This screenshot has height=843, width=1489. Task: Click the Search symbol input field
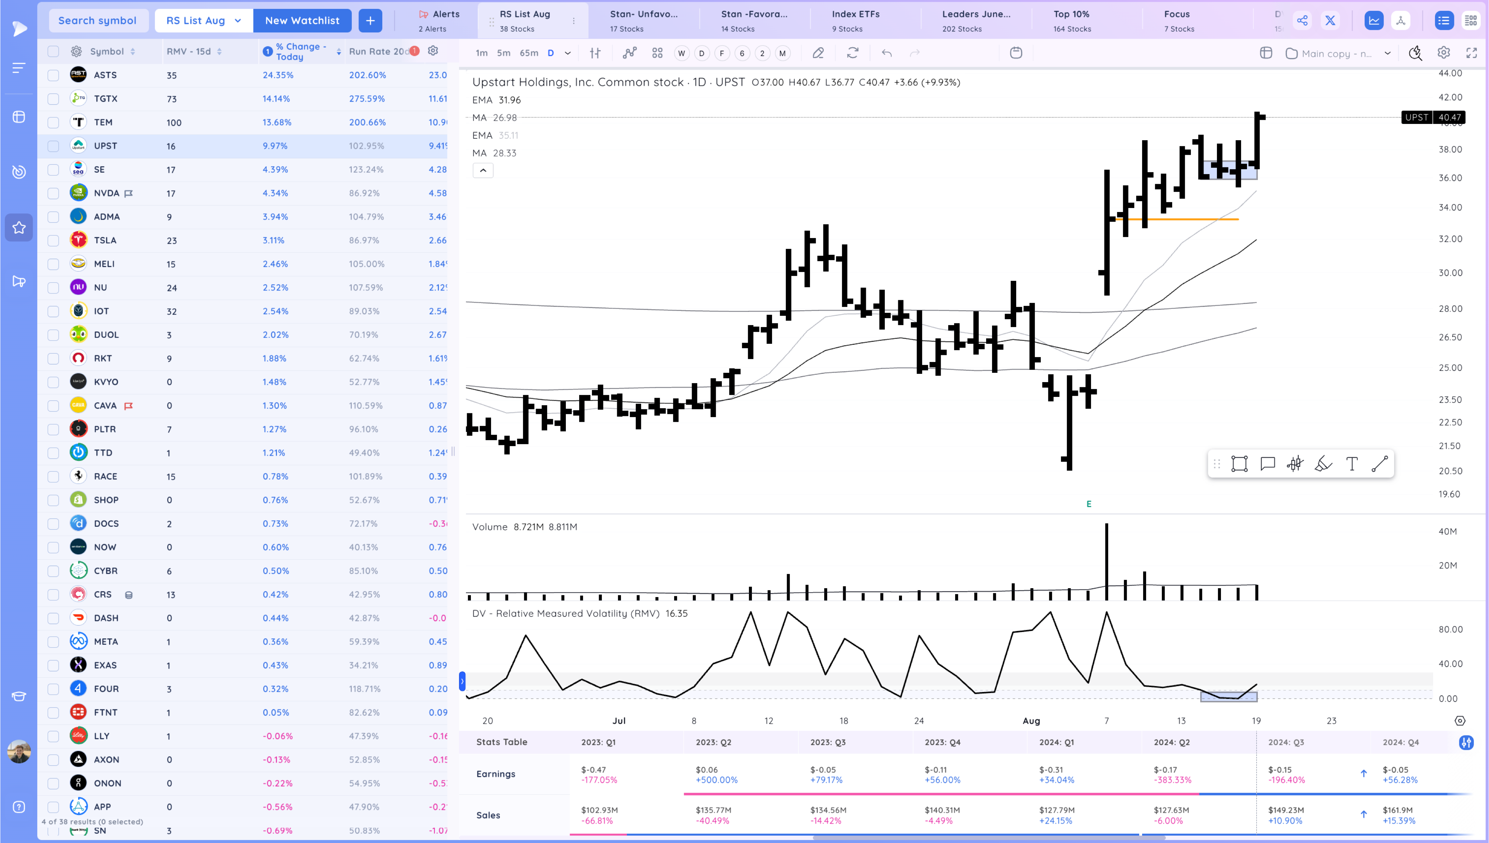98,20
